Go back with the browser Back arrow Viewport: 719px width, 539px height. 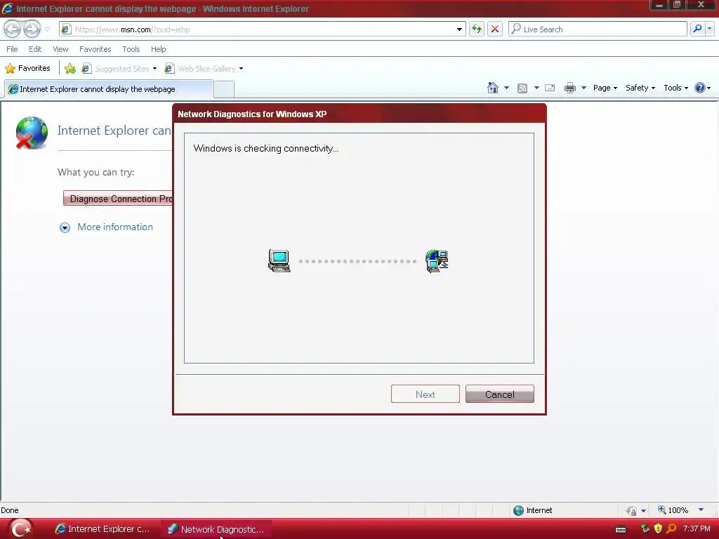13,29
